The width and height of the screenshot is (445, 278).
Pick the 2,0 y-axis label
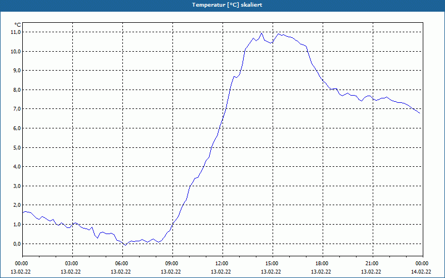pyautogui.click(x=17, y=205)
